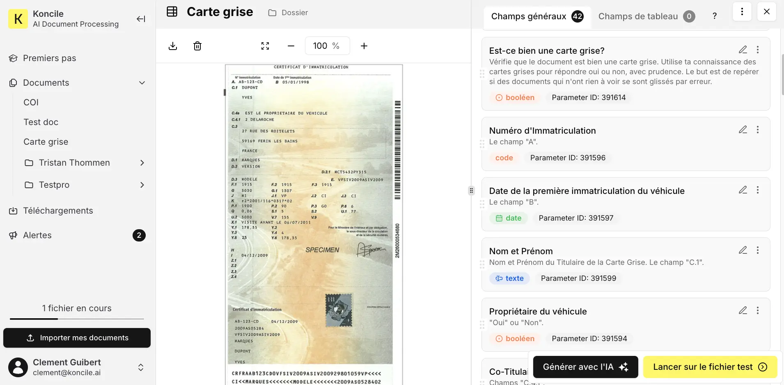Open the Test doc document type

point(41,122)
